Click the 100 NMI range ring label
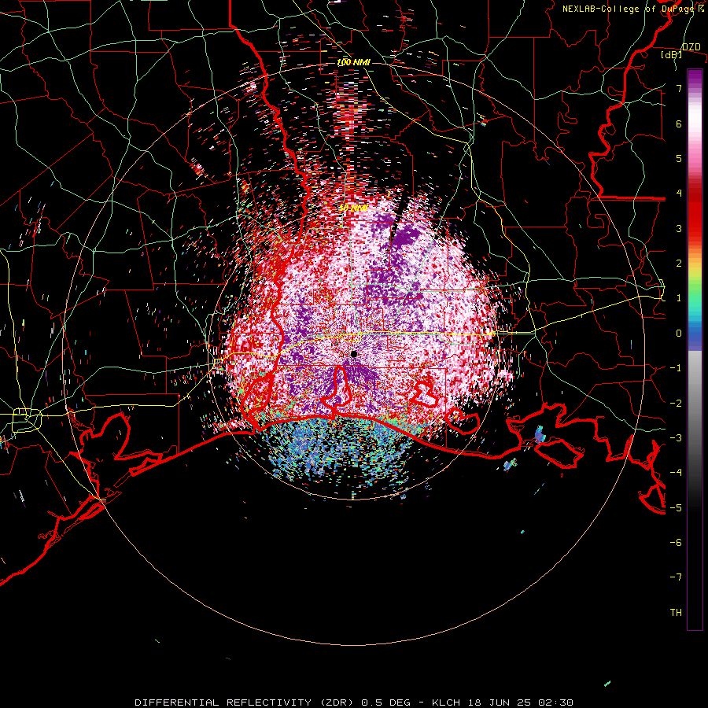This screenshot has width=708, height=708. click(353, 62)
